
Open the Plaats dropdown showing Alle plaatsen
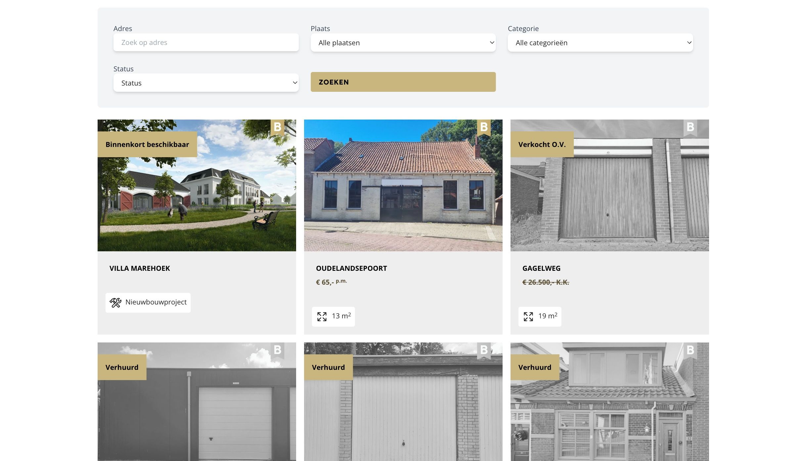point(403,43)
